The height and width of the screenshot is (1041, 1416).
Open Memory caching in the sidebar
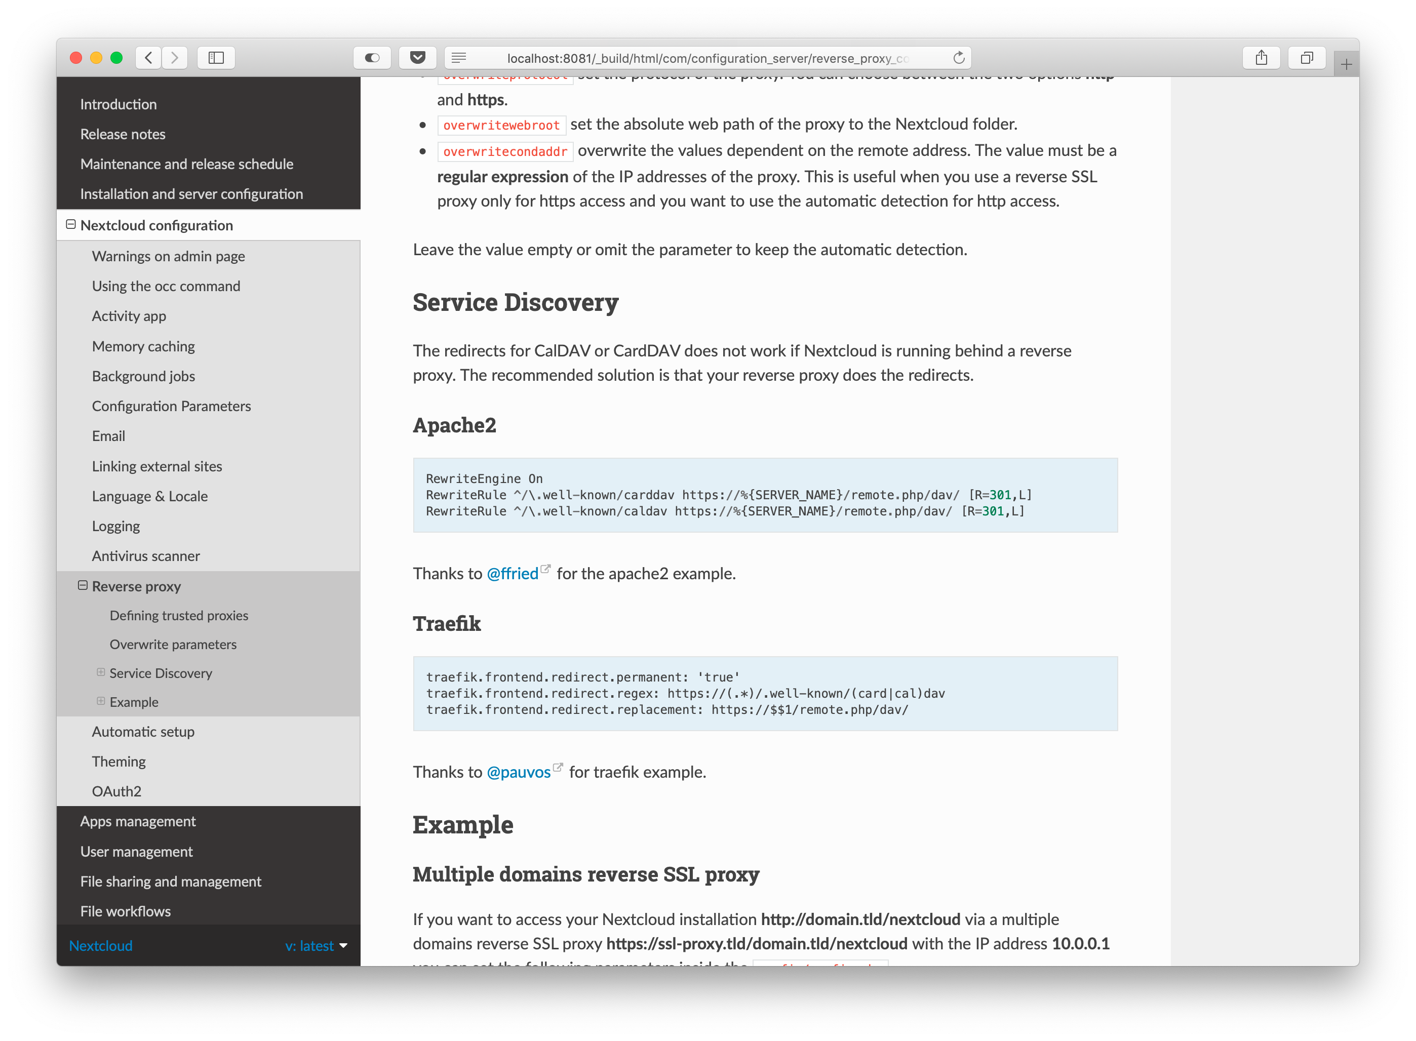coord(143,347)
